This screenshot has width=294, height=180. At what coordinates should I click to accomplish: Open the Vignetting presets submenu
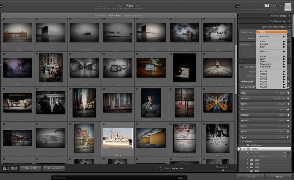[272, 67]
